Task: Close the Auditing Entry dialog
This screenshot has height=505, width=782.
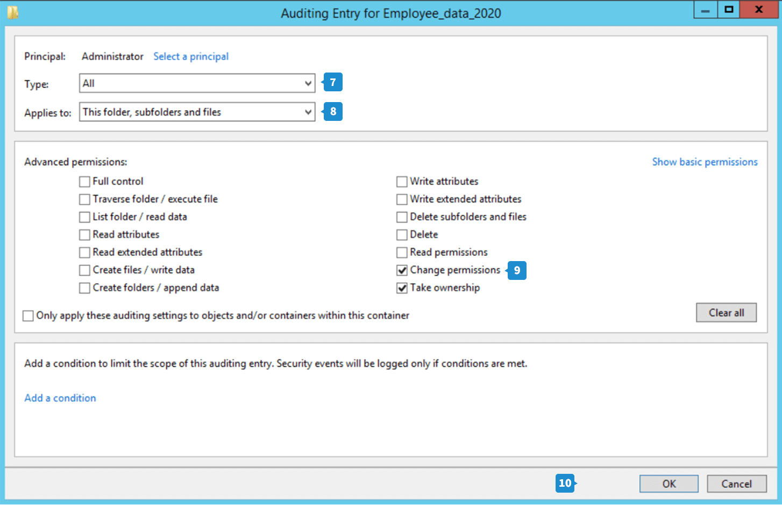Action: tap(758, 10)
